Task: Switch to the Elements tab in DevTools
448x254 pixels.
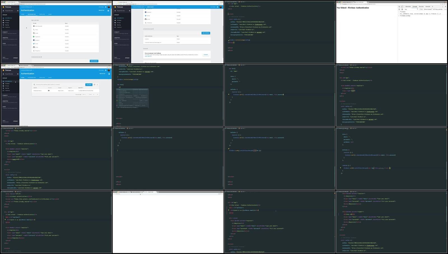Action: pyautogui.click(x=408, y=6)
